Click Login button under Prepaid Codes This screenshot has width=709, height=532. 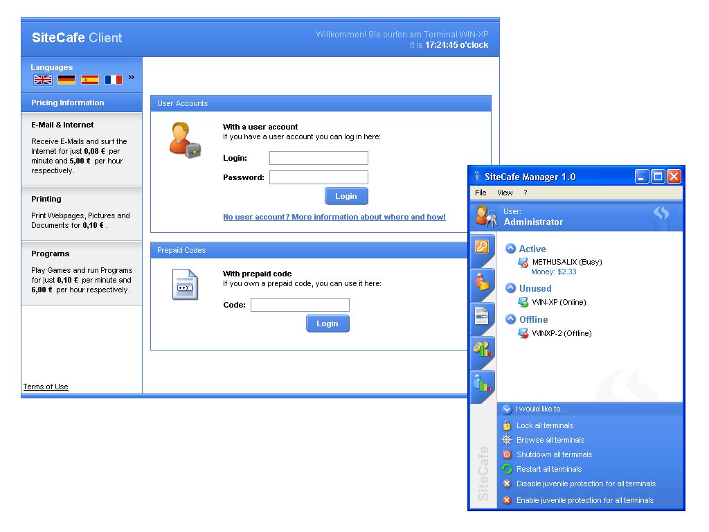pyautogui.click(x=327, y=323)
